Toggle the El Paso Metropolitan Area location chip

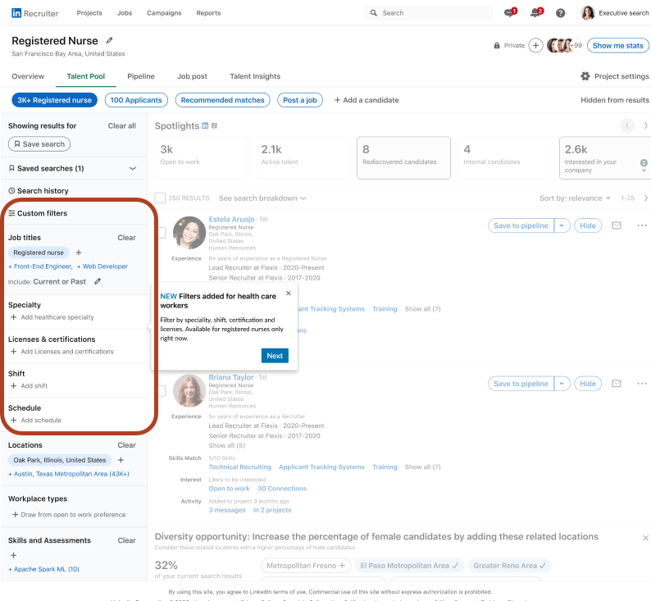click(x=409, y=565)
